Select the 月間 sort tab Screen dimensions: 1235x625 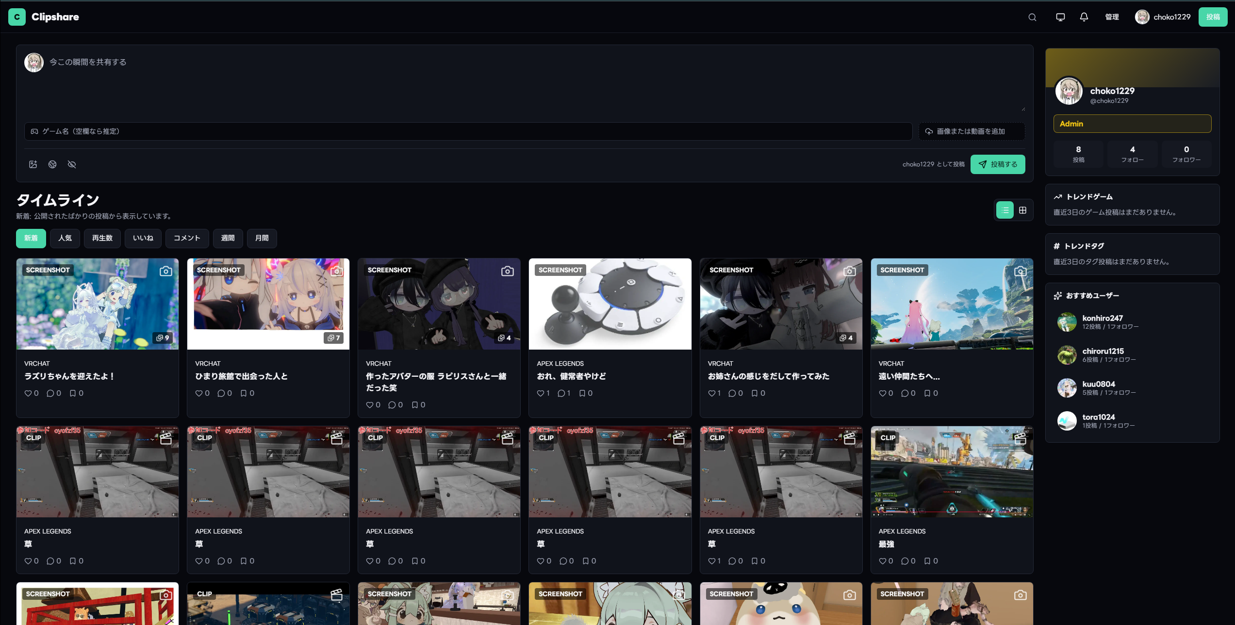pyautogui.click(x=262, y=239)
